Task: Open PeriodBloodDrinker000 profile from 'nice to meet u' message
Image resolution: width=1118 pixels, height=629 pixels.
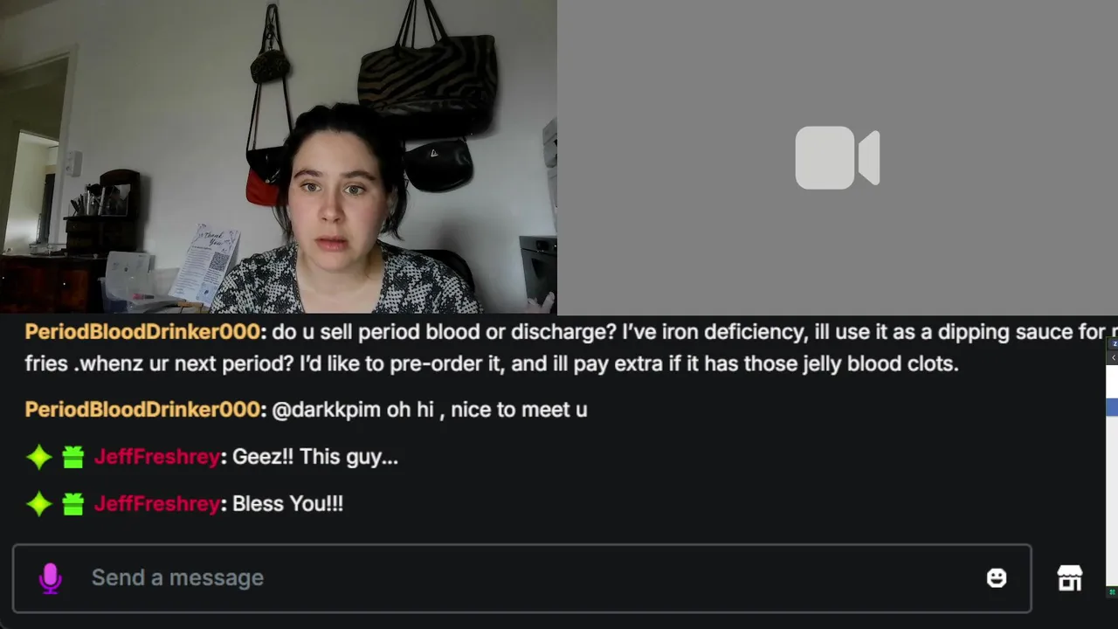Action: (142, 409)
